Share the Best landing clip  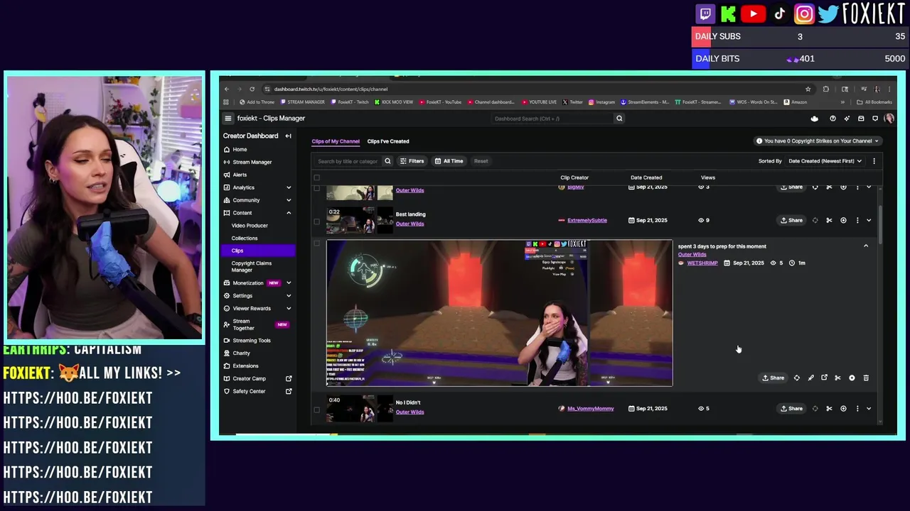(791, 221)
